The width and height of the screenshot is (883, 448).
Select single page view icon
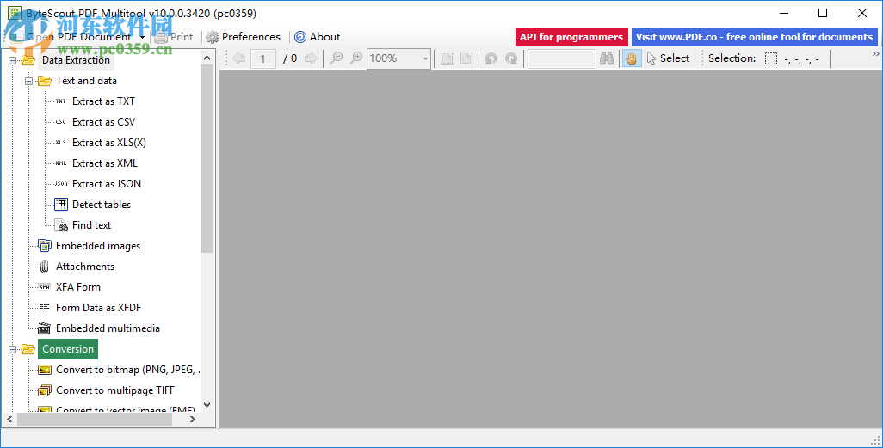pyautogui.click(x=447, y=58)
